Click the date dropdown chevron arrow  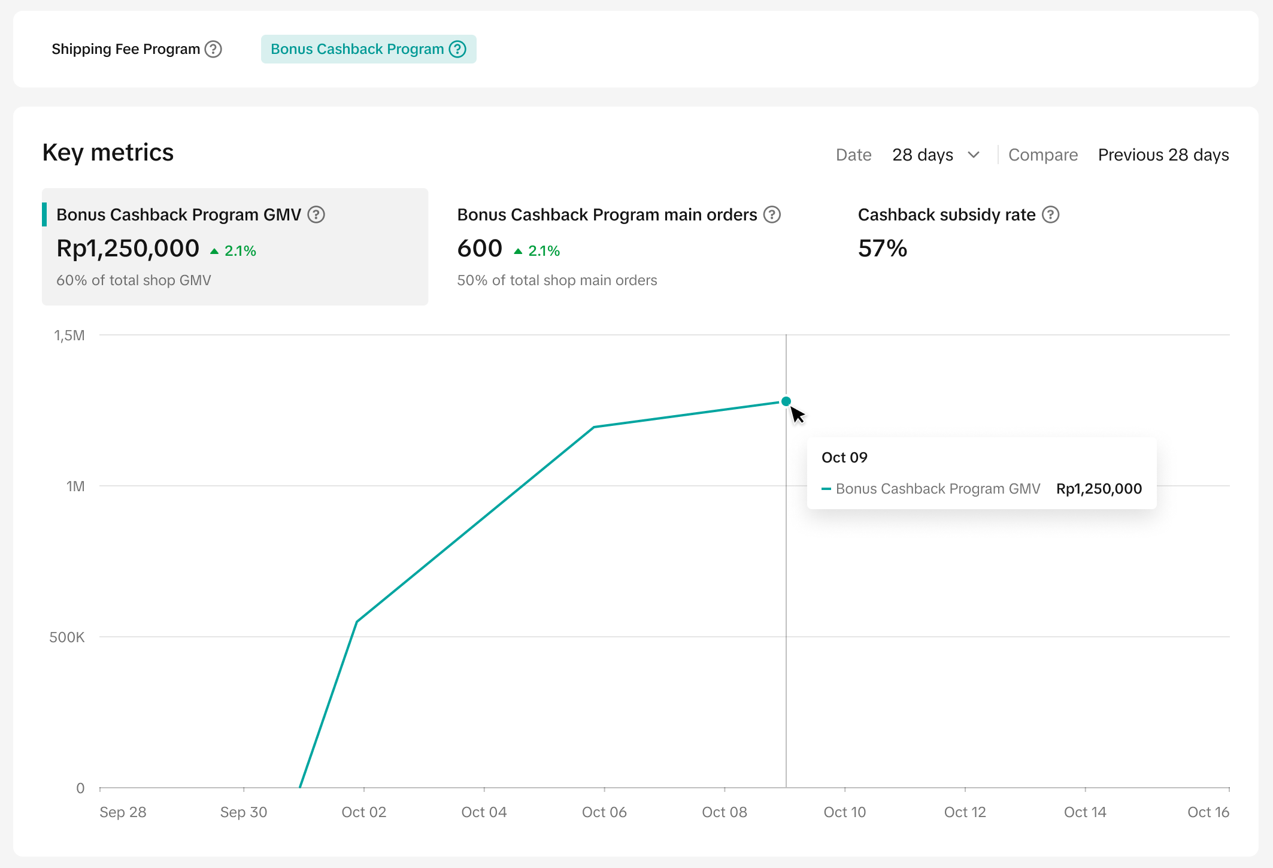[974, 155]
